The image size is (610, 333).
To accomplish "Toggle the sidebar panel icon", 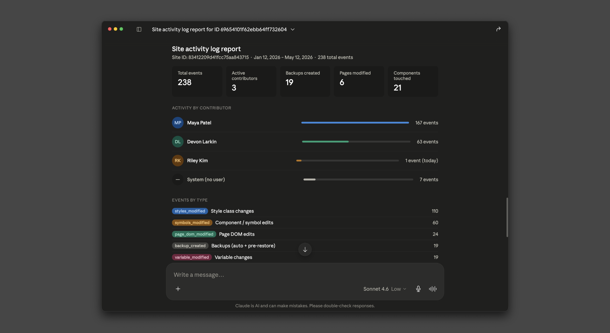I will 139,29.
